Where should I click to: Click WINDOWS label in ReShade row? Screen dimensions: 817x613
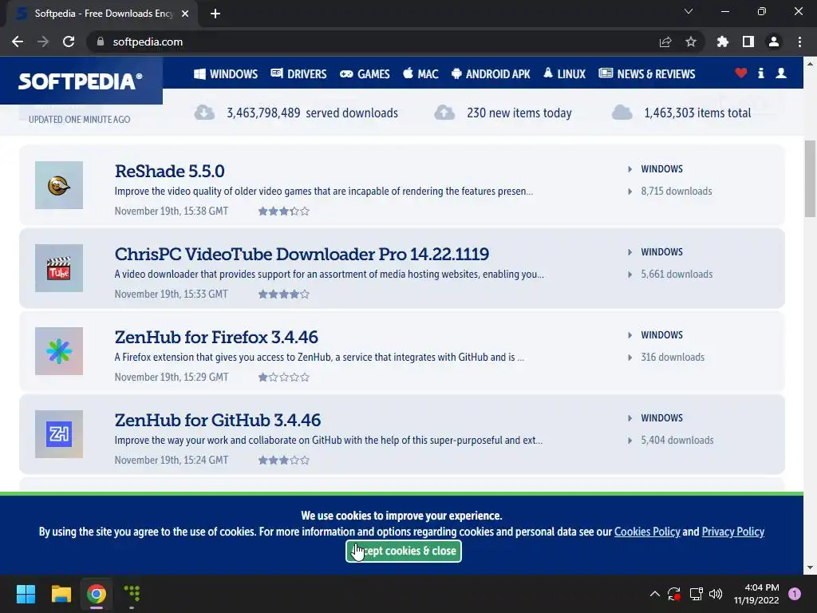pyautogui.click(x=661, y=169)
